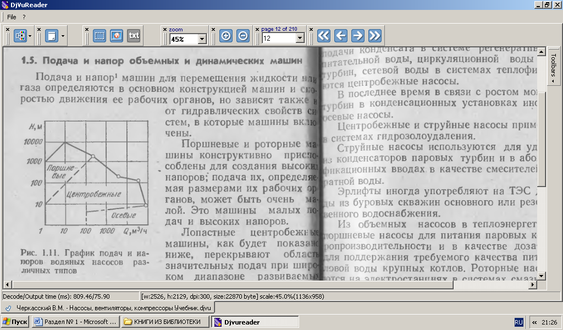563x330 pixels.
Task: Click the 'page 12 of 210' label
Action: click(x=279, y=29)
